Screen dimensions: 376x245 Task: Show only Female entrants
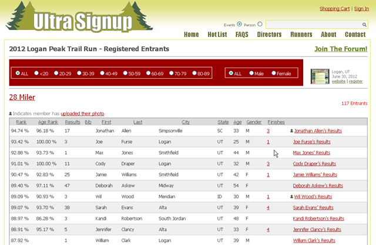[274, 73]
